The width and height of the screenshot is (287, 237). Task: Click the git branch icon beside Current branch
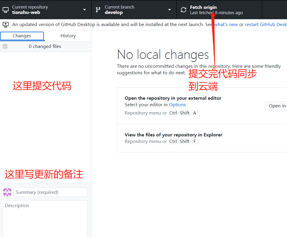(x=98, y=10)
